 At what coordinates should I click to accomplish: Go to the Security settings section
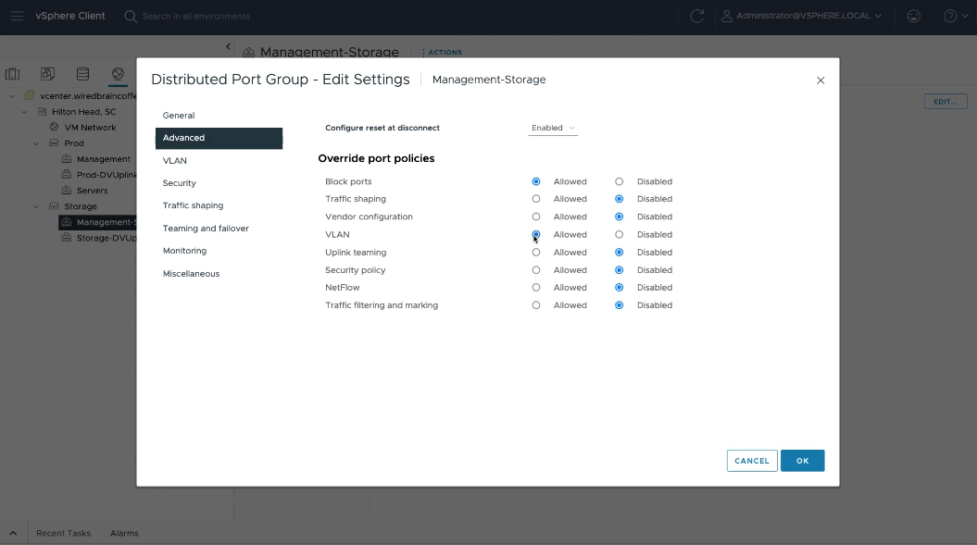tap(180, 183)
